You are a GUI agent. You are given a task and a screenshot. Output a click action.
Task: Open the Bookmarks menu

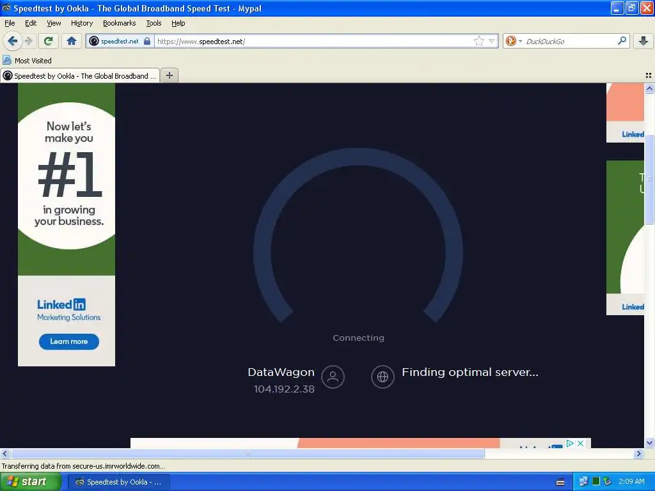click(x=119, y=23)
